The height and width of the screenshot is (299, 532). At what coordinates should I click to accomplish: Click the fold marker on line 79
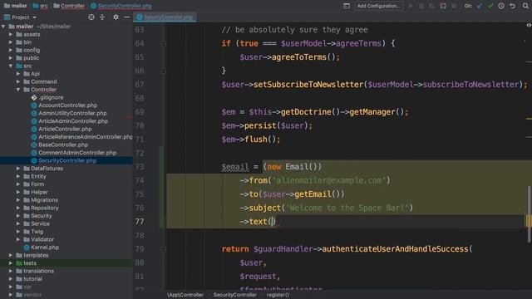click(x=163, y=249)
